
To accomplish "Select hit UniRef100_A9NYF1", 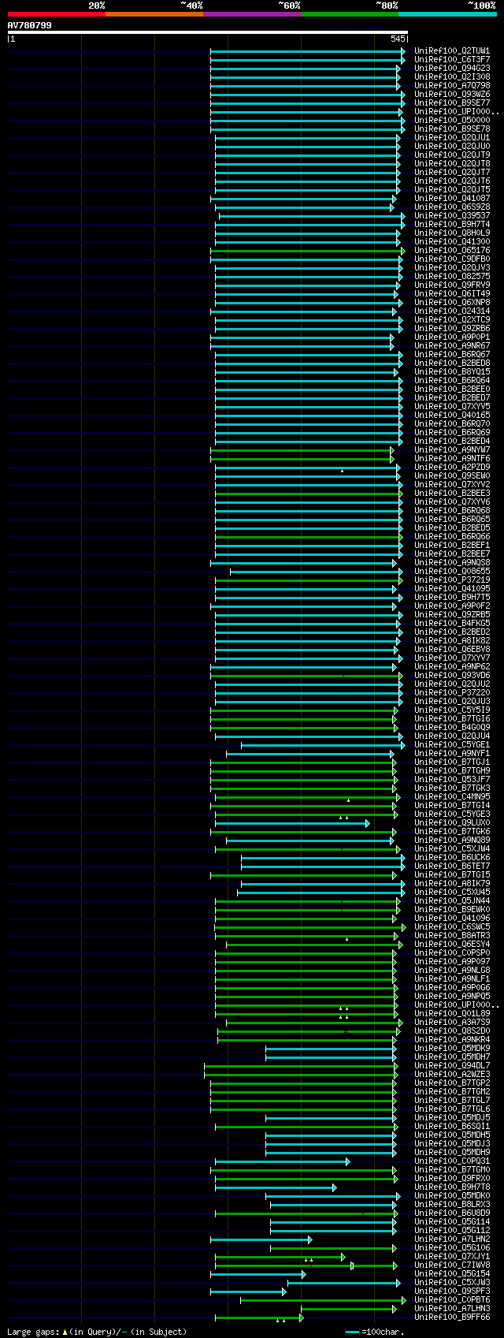I will 452,753.
